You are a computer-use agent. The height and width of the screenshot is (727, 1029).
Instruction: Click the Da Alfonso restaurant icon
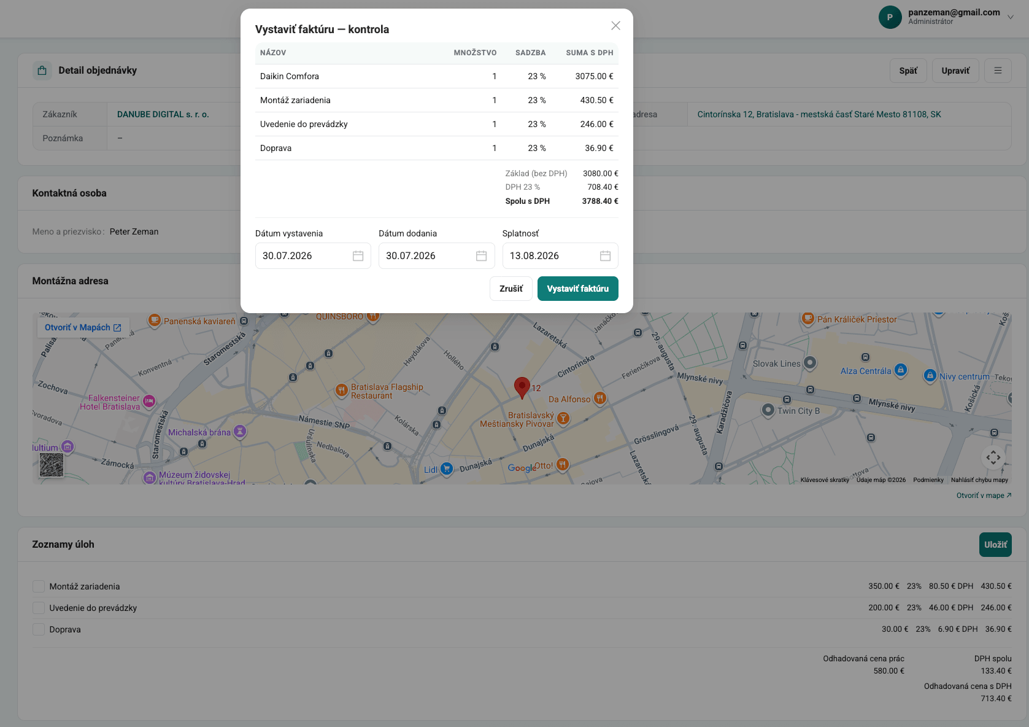pyautogui.click(x=600, y=398)
